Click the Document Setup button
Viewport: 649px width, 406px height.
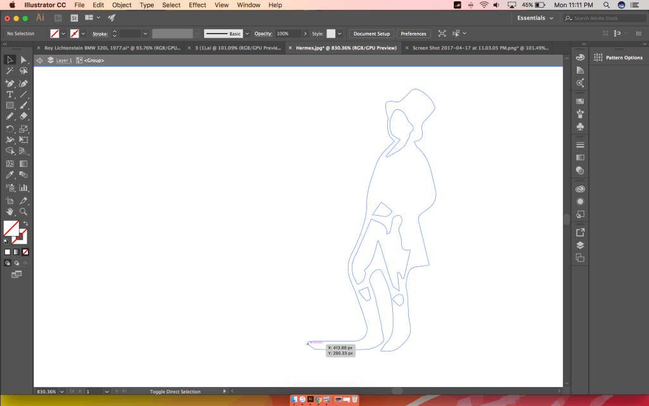[x=372, y=34]
